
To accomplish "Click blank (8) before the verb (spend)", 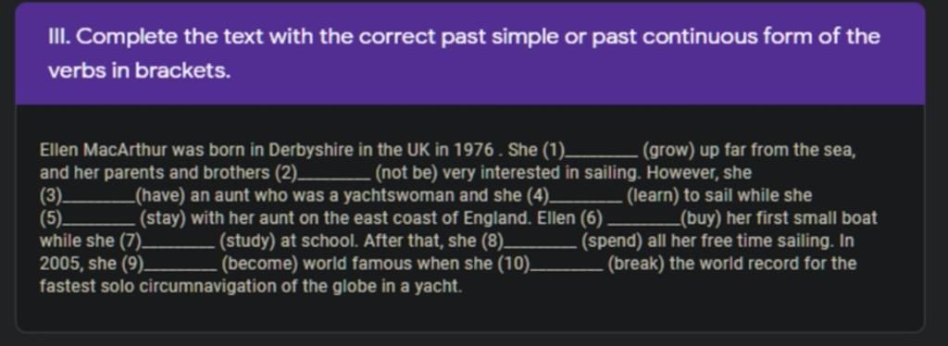I will [541, 246].
